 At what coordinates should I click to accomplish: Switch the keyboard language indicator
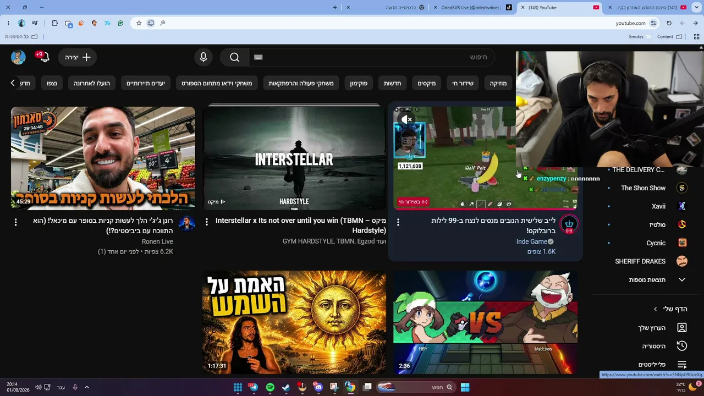(x=61, y=387)
